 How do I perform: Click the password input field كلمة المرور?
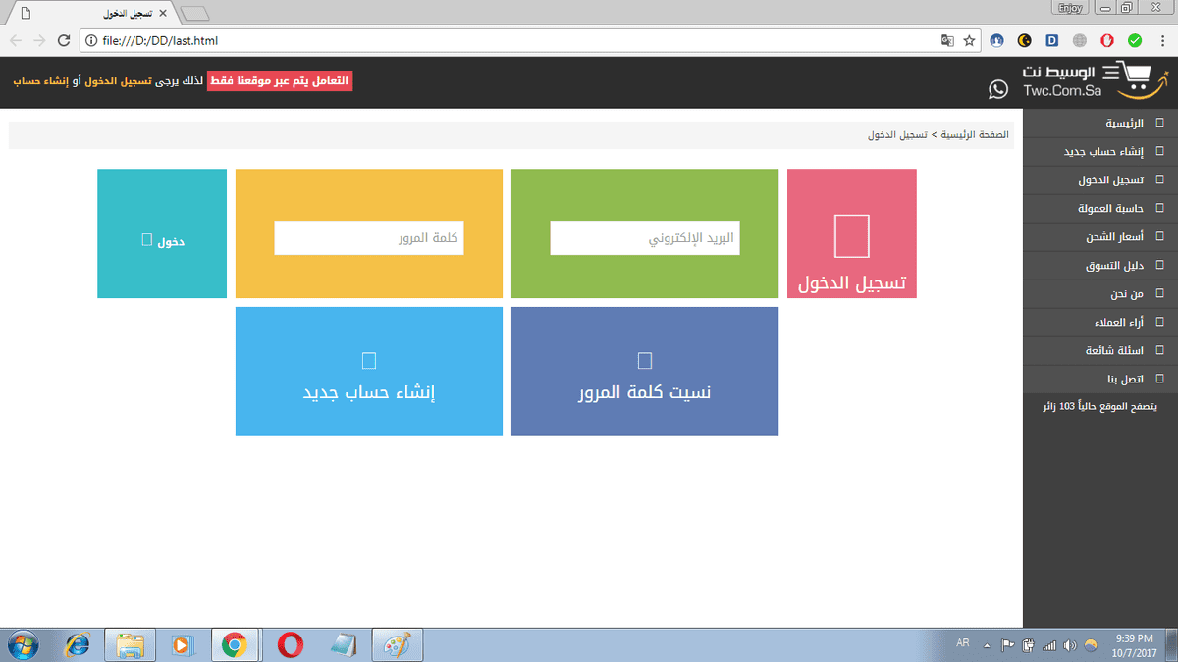[369, 238]
